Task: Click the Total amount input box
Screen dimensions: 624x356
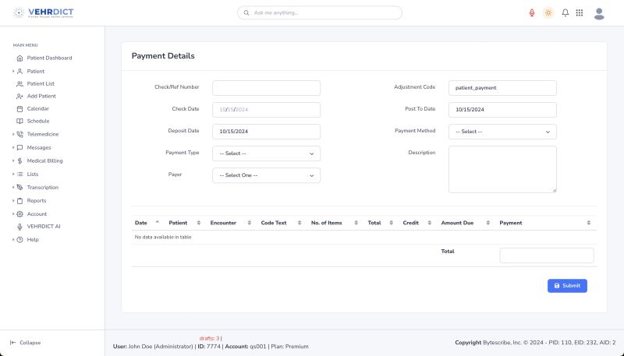Action: tap(547, 255)
